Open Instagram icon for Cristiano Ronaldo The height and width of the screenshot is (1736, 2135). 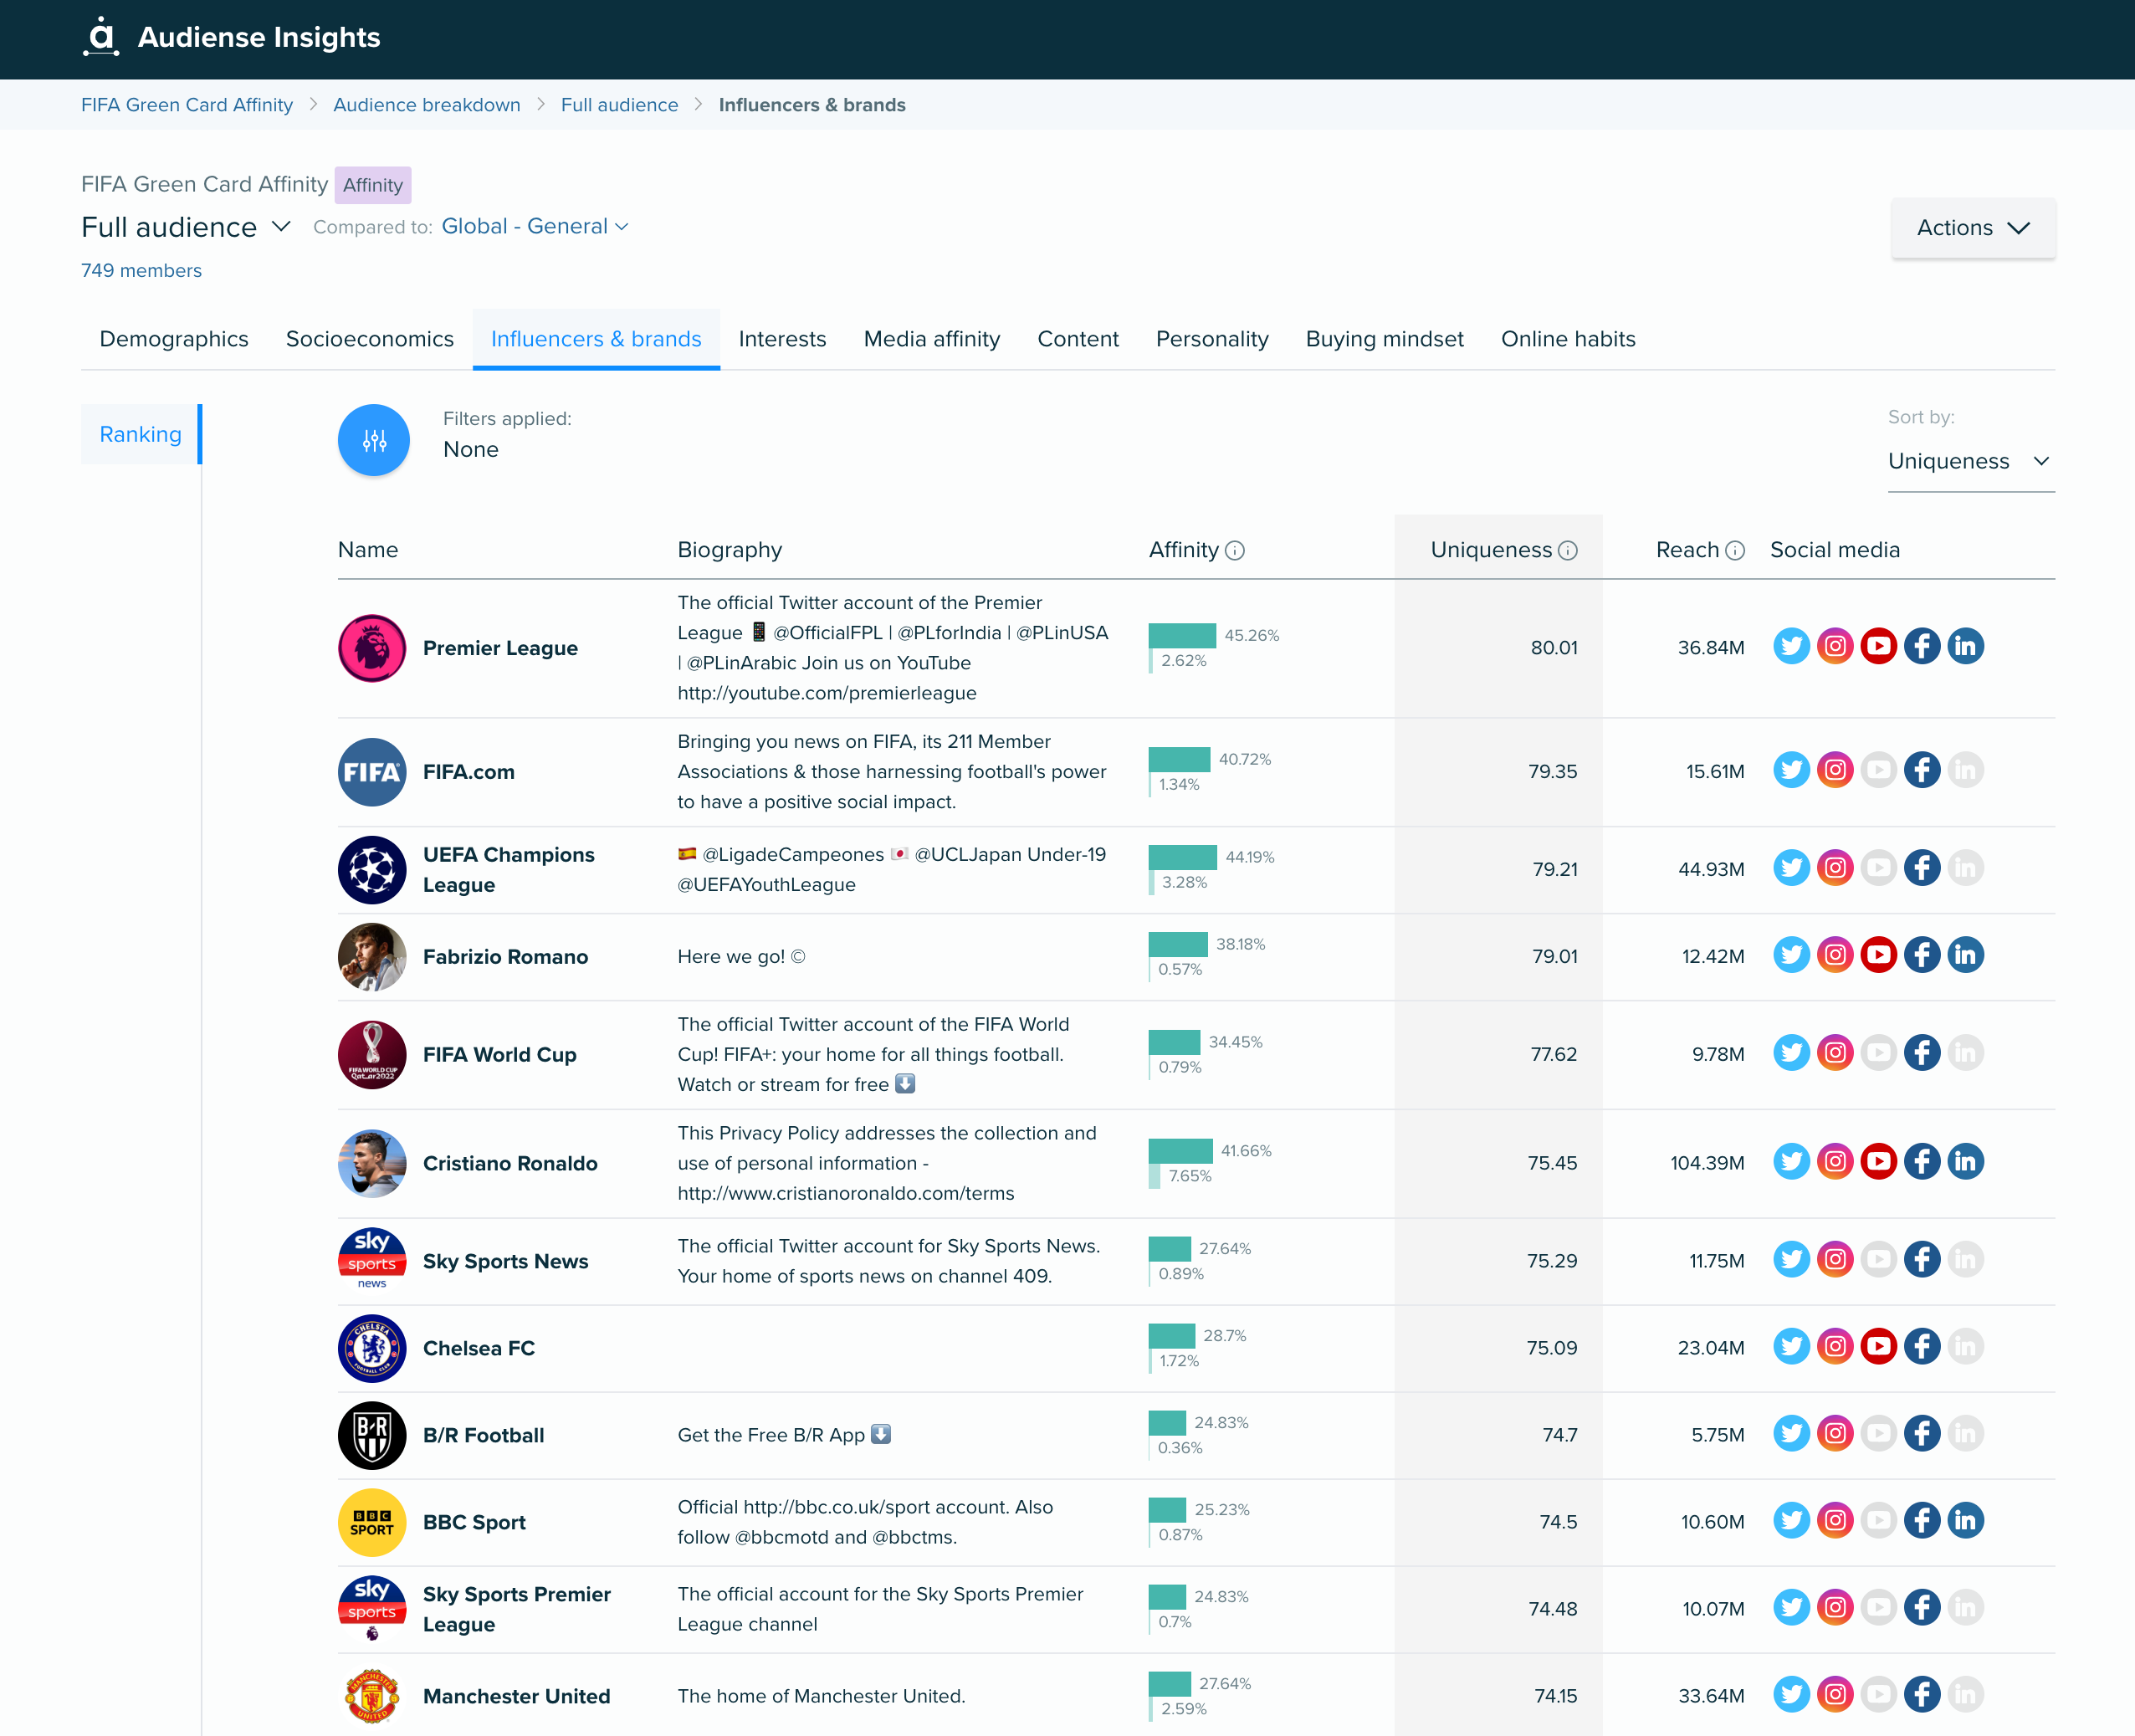click(x=1835, y=1162)
